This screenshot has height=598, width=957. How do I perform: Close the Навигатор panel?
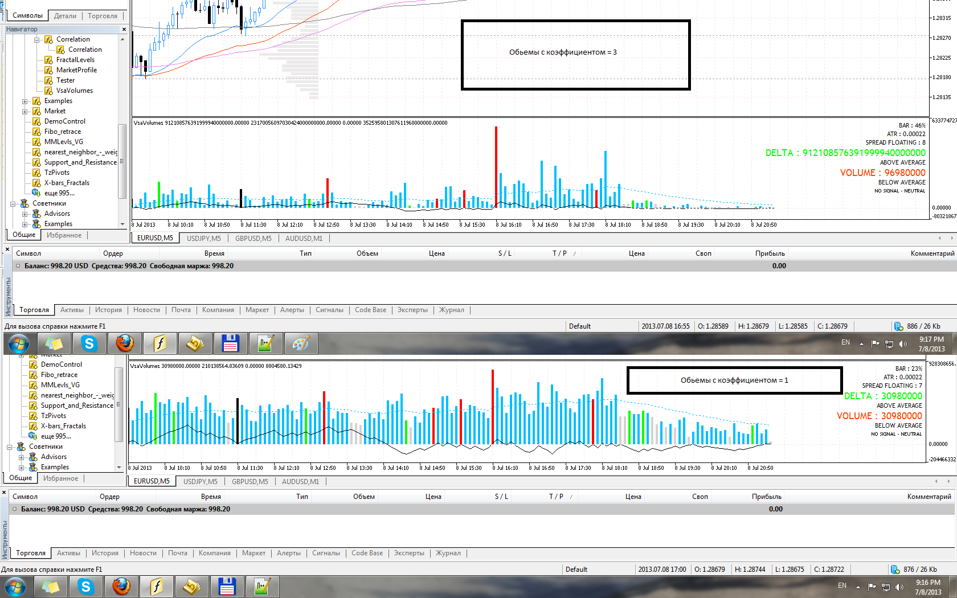pos(124,29)
